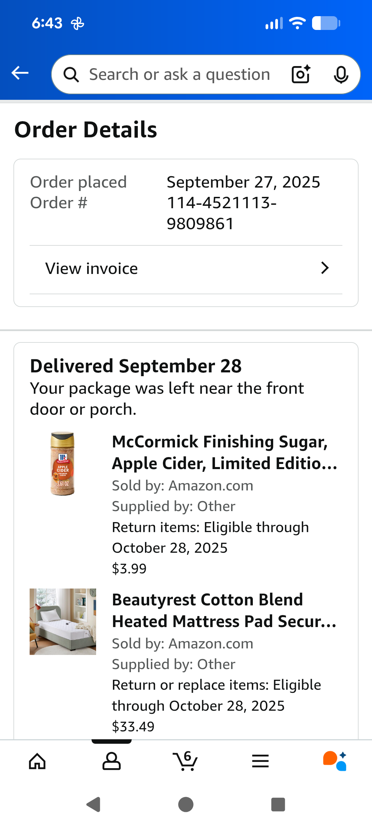
Task: Tap Android back navigation button
Action: point(93,805)
